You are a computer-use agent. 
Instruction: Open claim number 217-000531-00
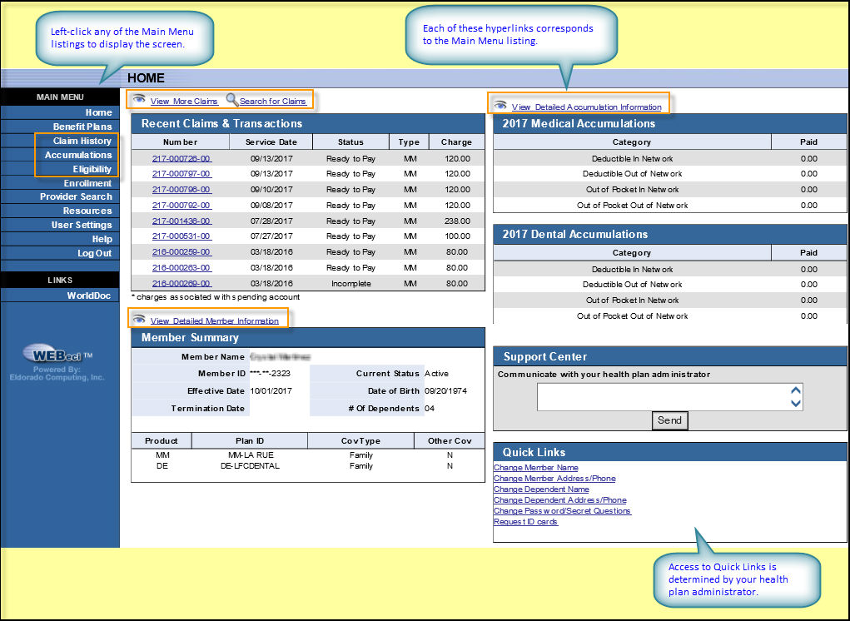point(181,236)
